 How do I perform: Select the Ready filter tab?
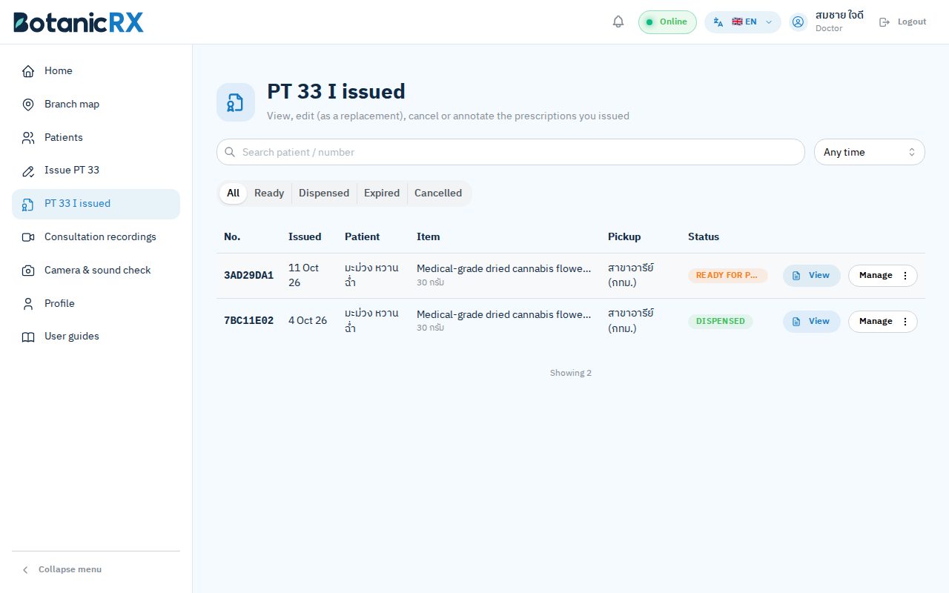pyautogui.click(x=269, y=193)
